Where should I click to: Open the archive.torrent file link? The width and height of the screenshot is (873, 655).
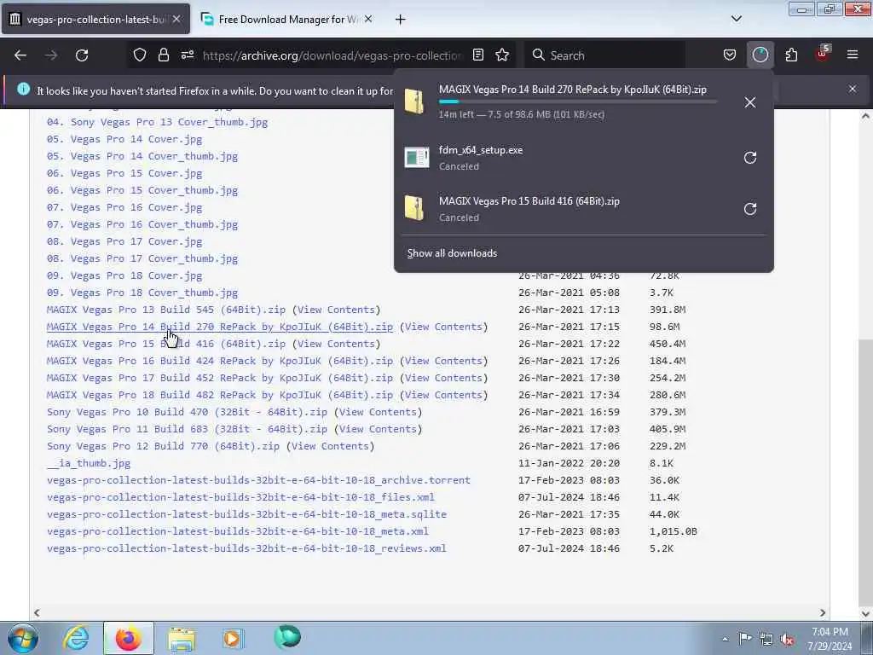[x=258, y=480]
